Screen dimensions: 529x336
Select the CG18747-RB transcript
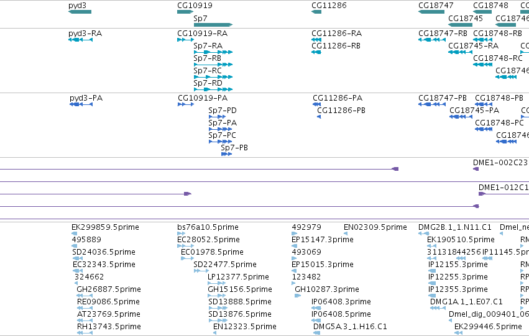432,40
